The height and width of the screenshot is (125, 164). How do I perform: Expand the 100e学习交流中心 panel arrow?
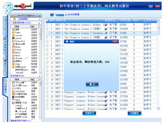40,16
